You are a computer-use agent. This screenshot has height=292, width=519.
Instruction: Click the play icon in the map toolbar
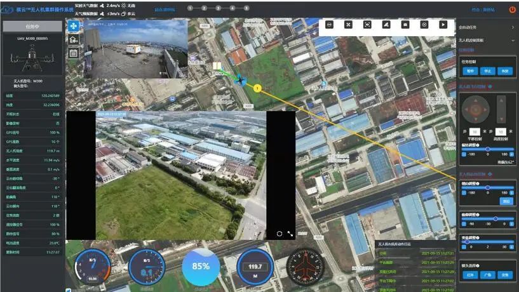[x=443, y=24]
